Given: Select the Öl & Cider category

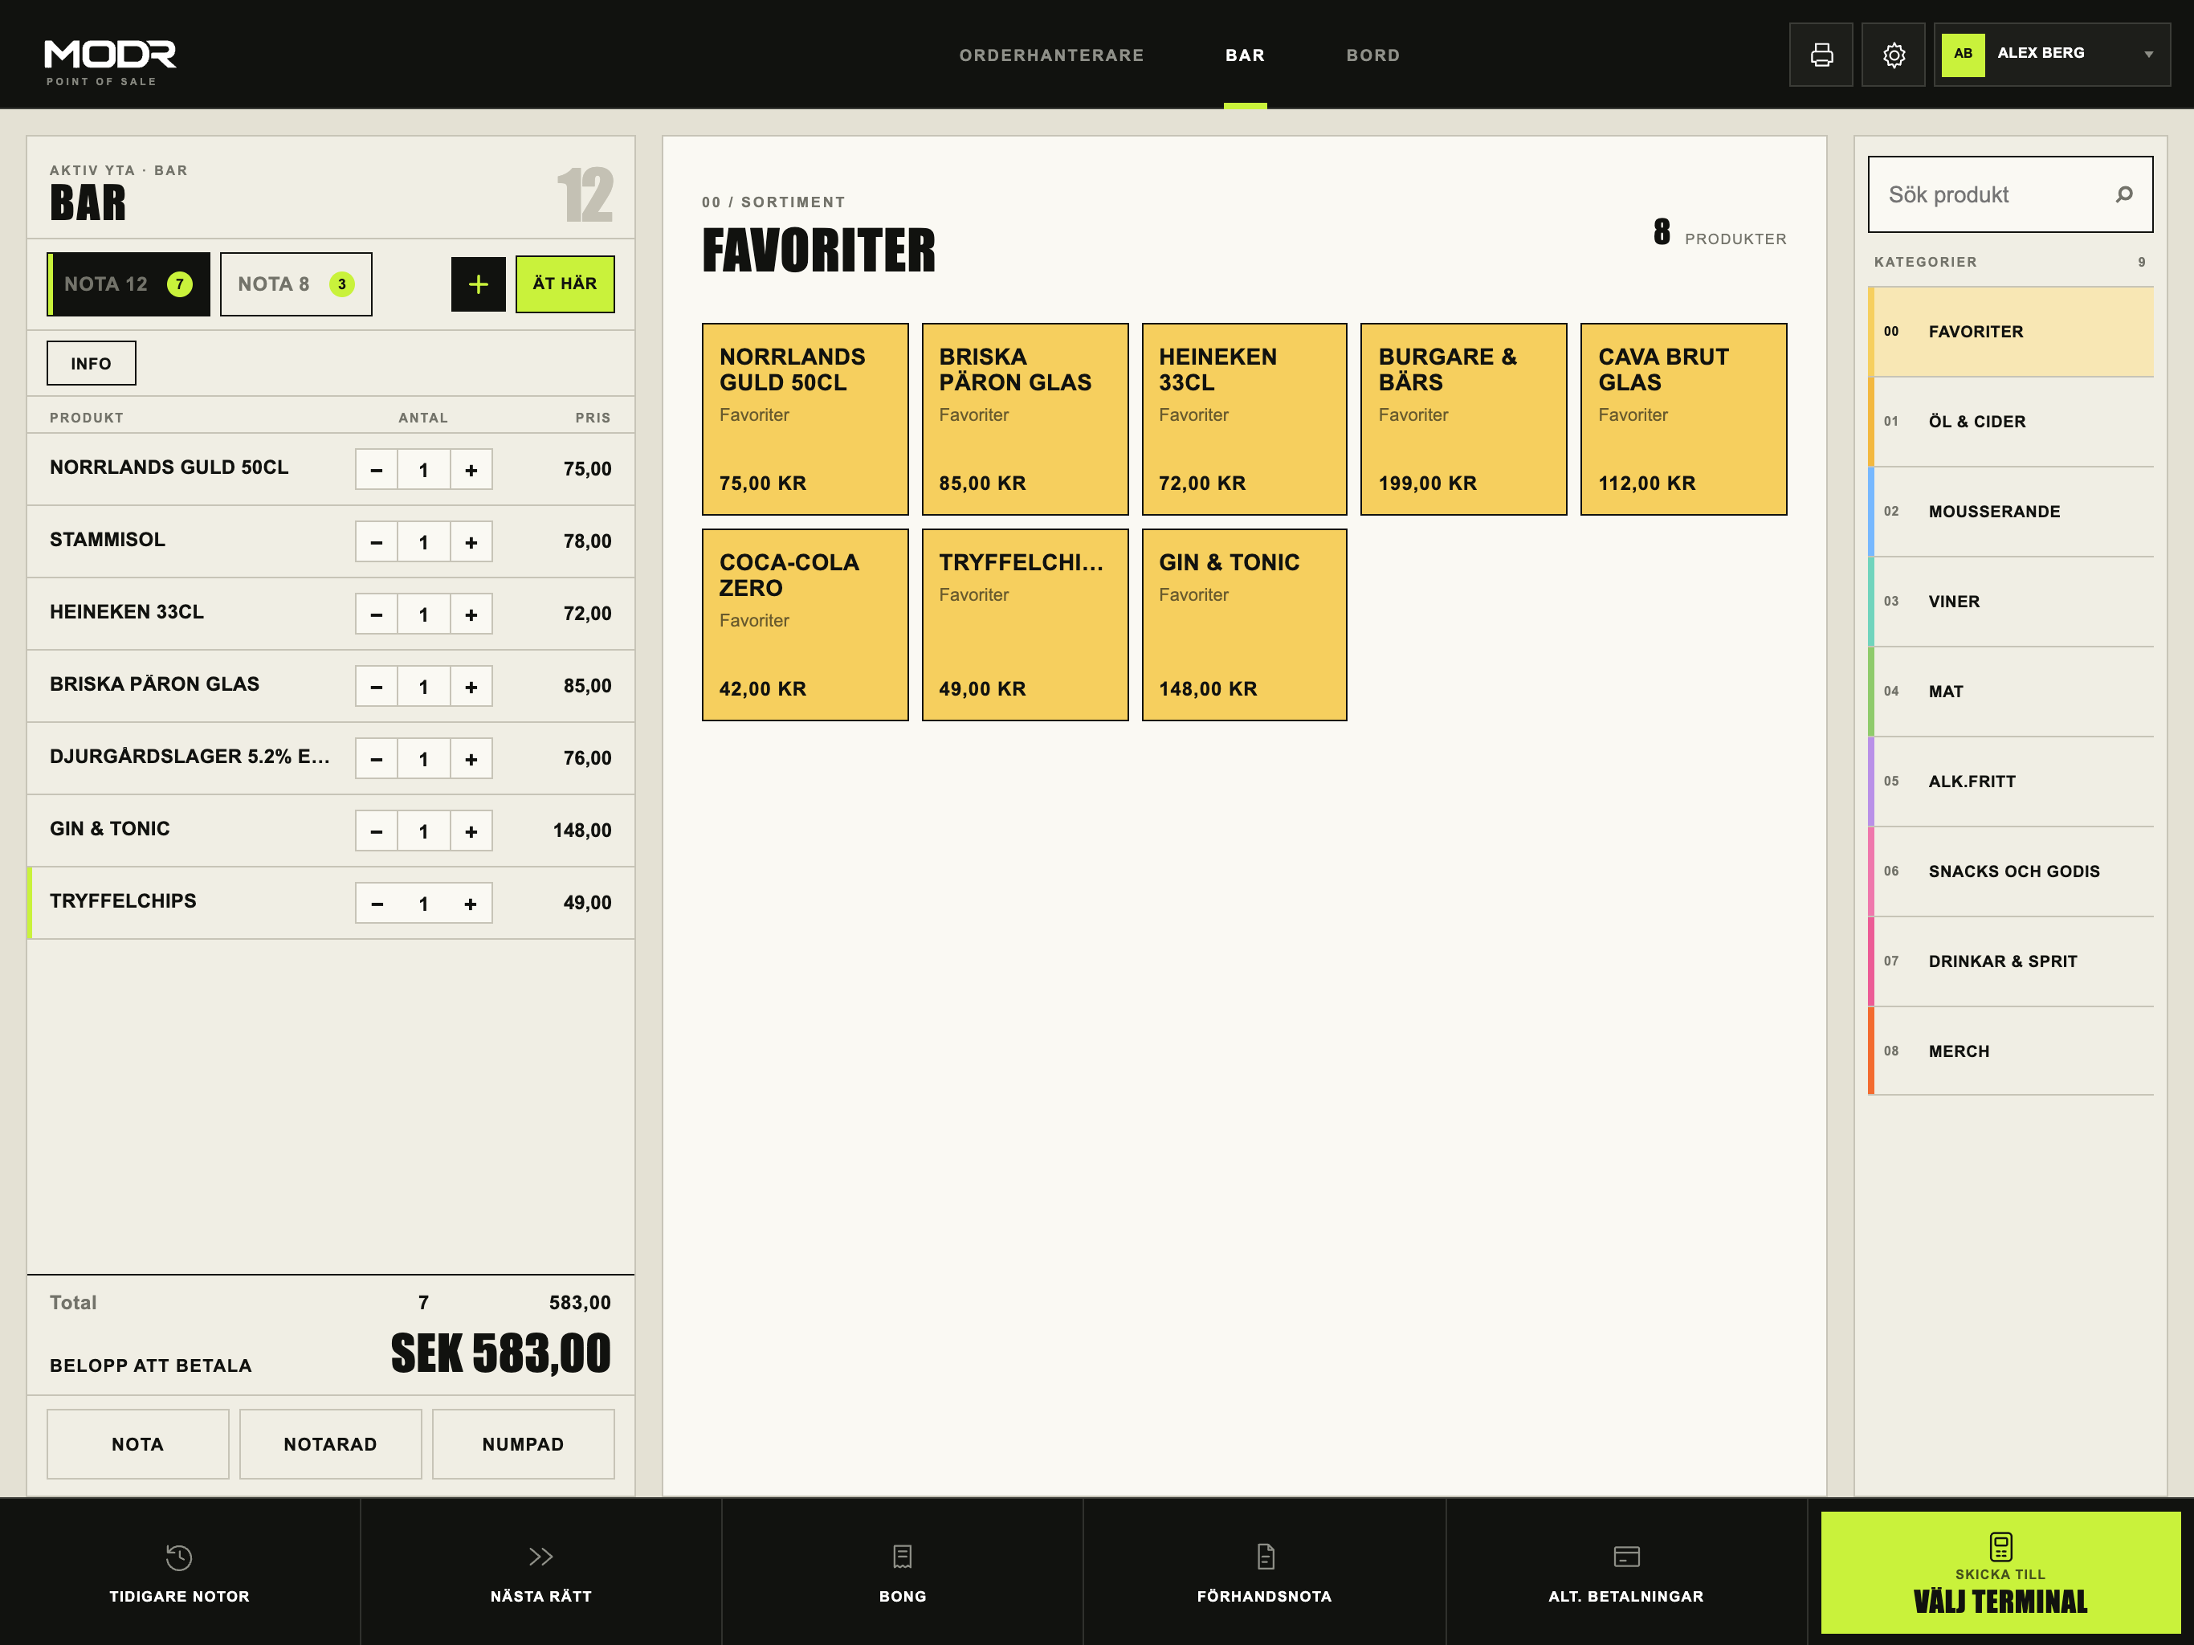Looking at the screenshot, I should click(2011, 422).
